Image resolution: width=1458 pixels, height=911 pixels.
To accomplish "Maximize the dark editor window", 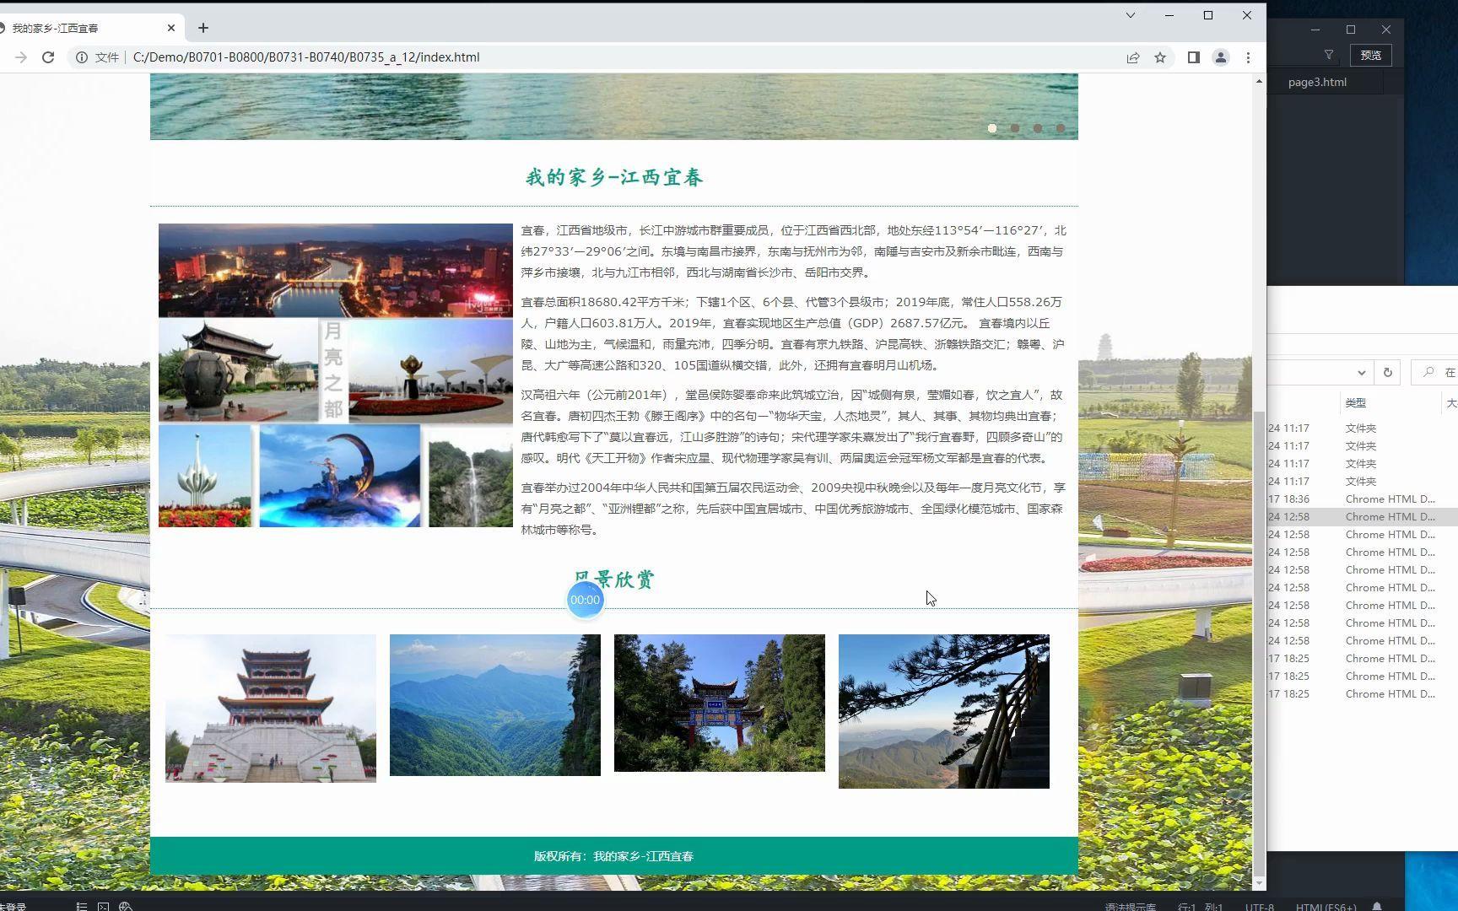I will point(1351,30).
